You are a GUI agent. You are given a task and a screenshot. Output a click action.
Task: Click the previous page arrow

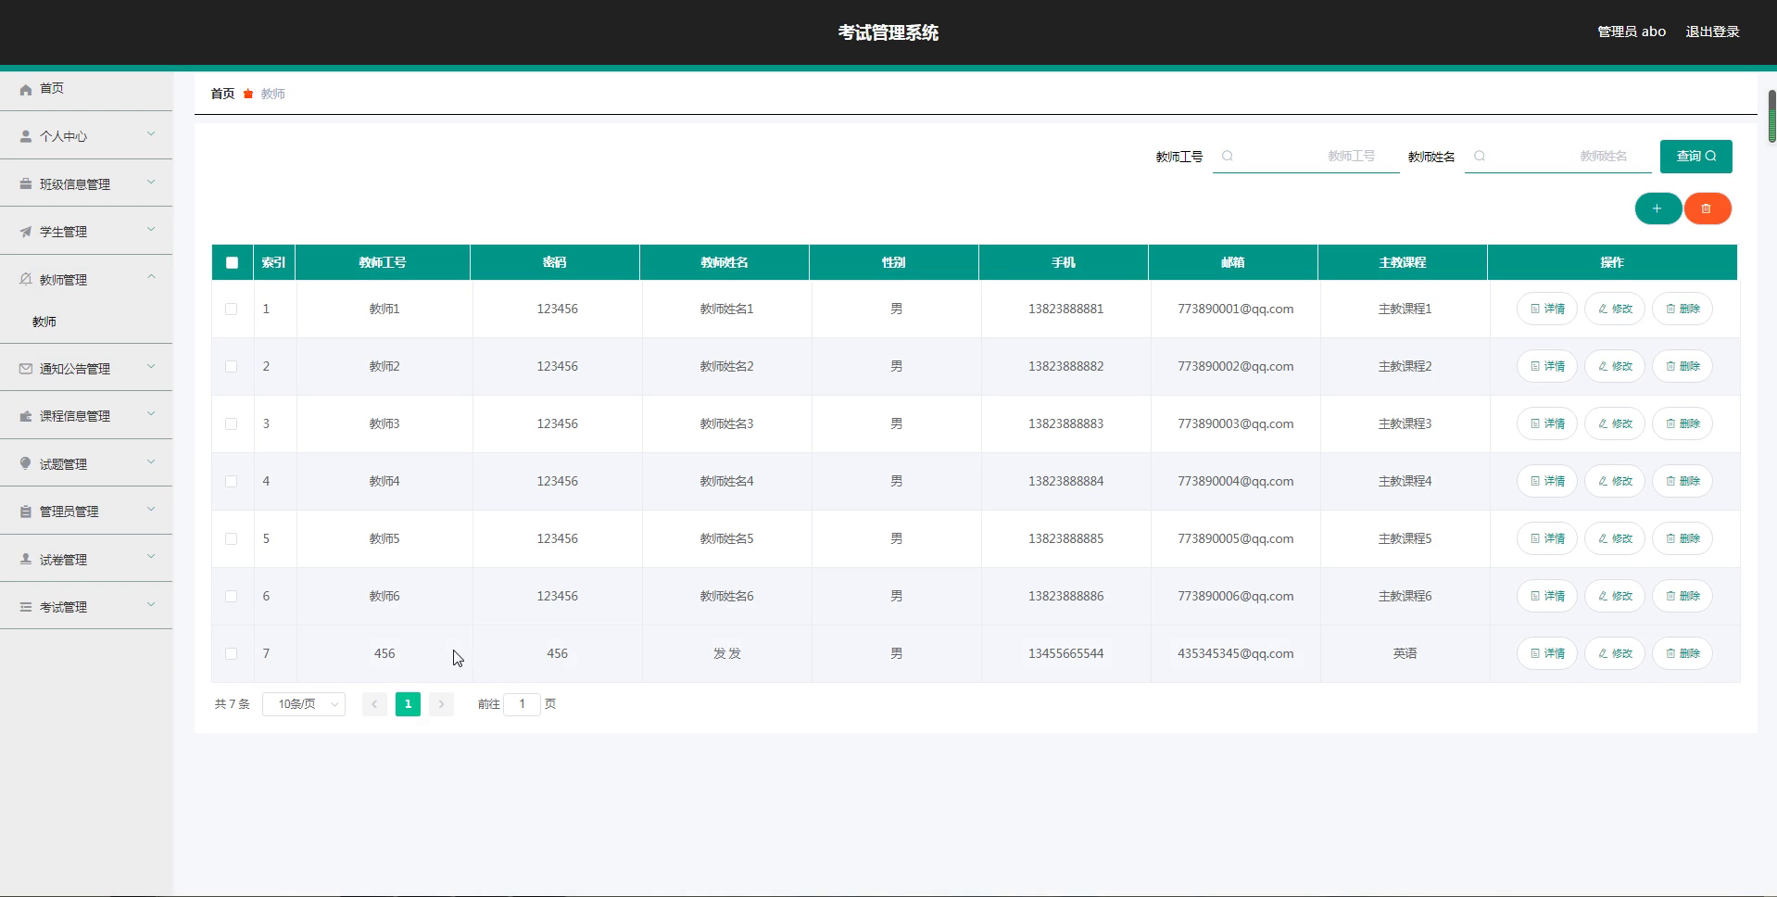(374, 704)
